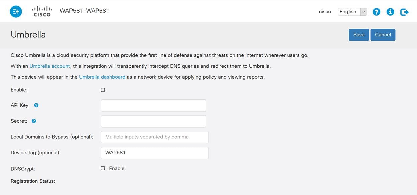The height and width of the screenshot is (195, 417).
Task: Click the cisco username label
Action: [325, 12]
